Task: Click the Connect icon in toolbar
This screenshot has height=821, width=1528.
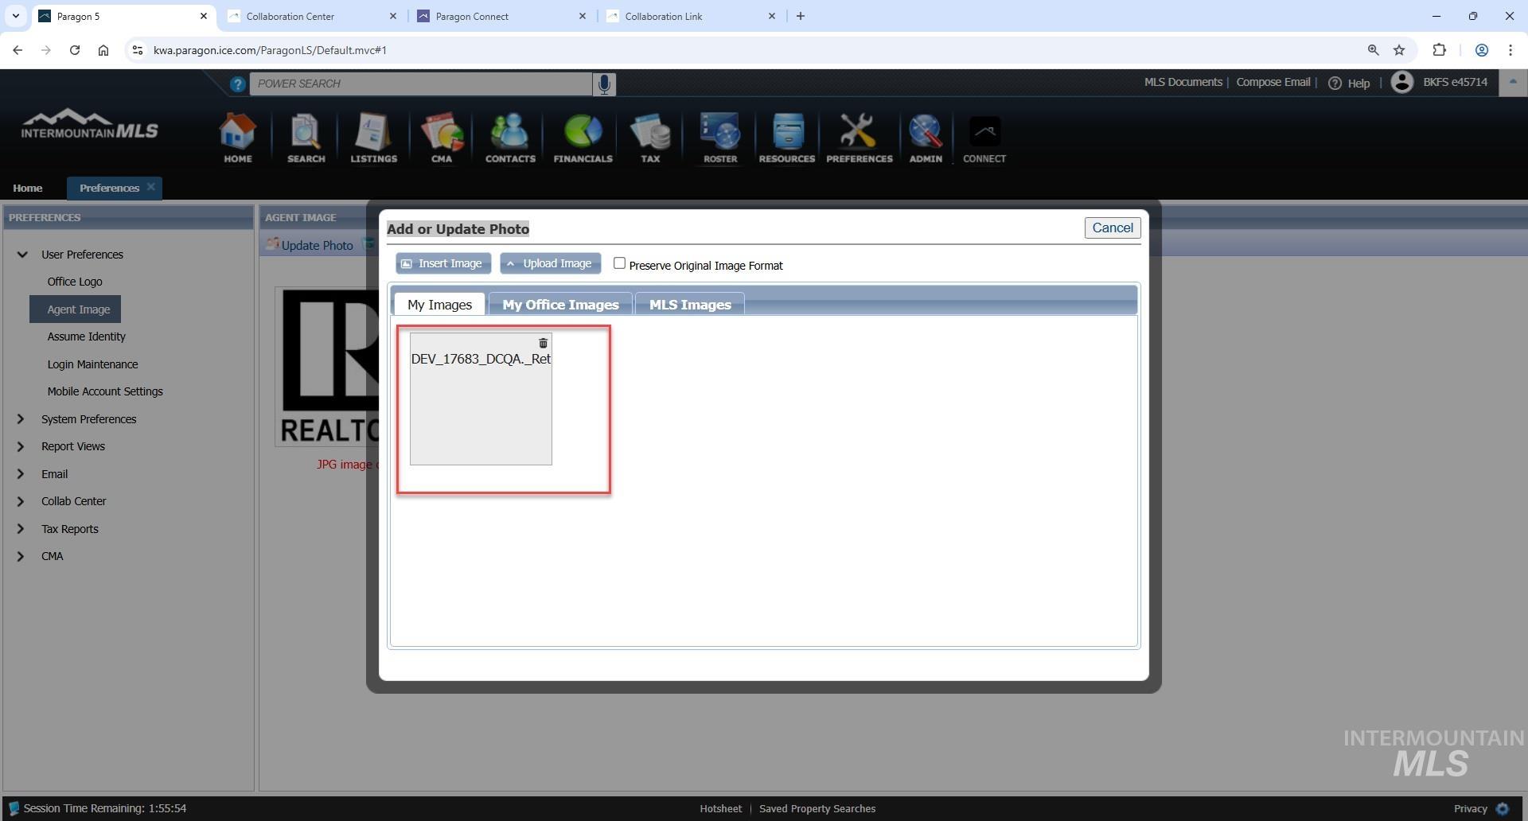Action: coord(984,138)
